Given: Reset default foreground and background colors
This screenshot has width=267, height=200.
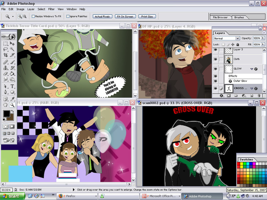Looking at the screenshot, I should point(4,120).
